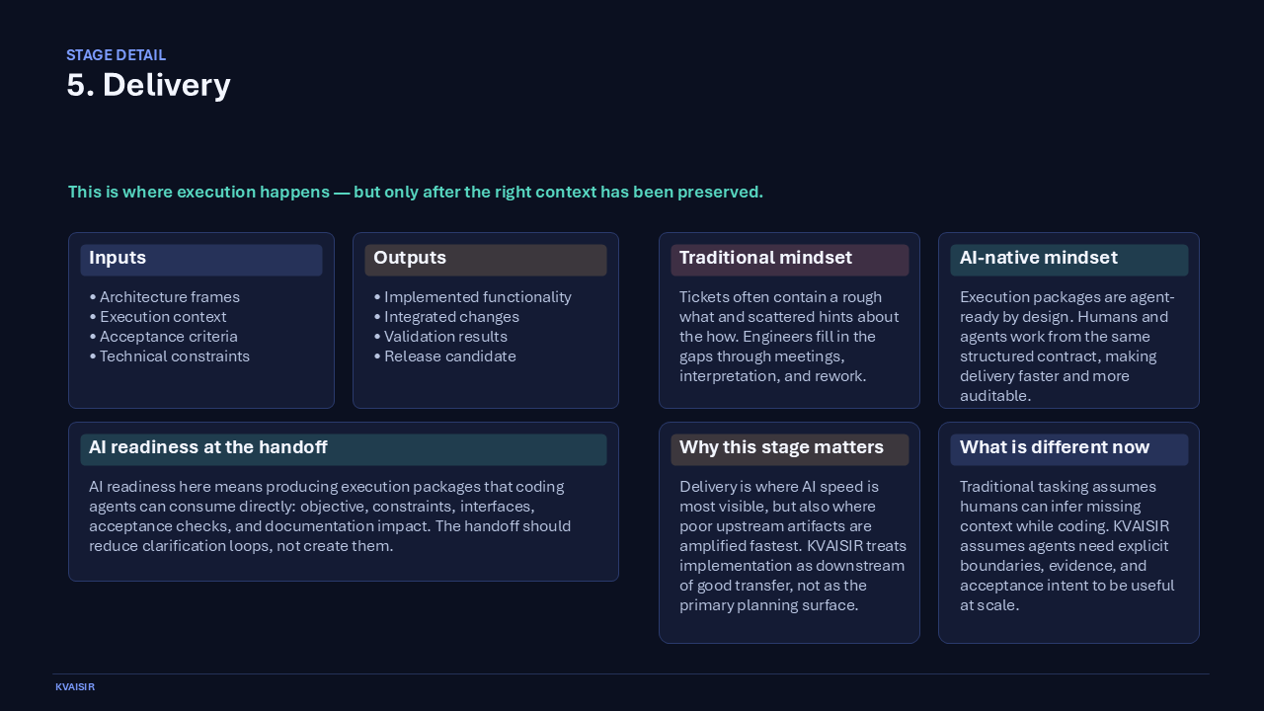Click the green execution tagline text

(415, 192)
